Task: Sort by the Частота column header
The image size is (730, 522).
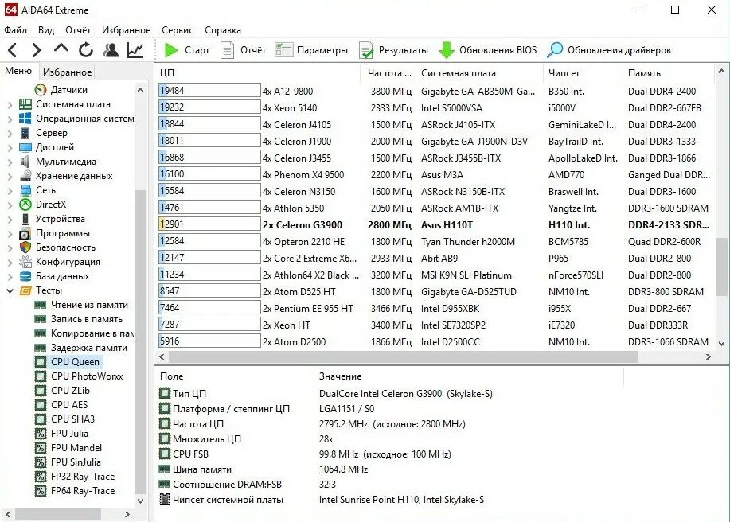Action: click(388, 73)
